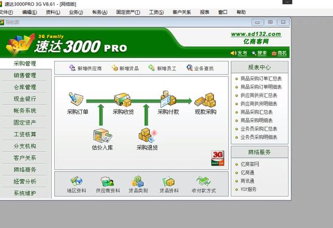Select the 现款采购 boxes icon

[205, 99]
